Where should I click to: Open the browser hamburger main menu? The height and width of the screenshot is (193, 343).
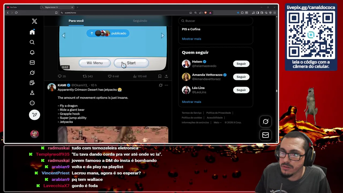[275, 13]
